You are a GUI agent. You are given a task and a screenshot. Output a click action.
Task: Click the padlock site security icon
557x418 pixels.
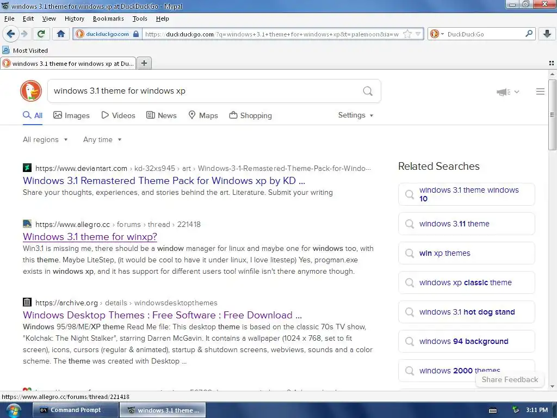(136, 34)
